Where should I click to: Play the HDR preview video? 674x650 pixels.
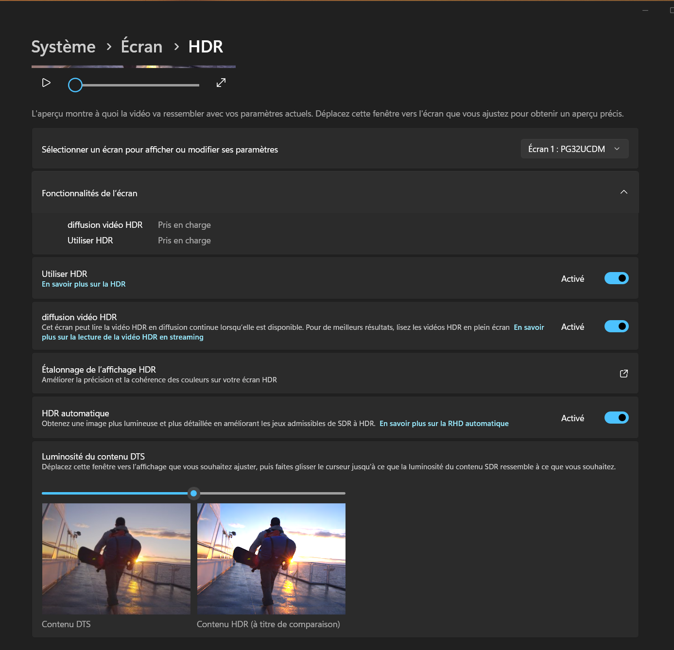[x=46, y=83]
